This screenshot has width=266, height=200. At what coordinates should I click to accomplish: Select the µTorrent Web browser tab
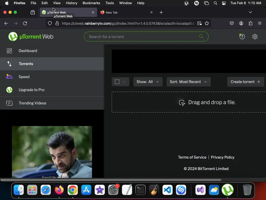[68, 12]
